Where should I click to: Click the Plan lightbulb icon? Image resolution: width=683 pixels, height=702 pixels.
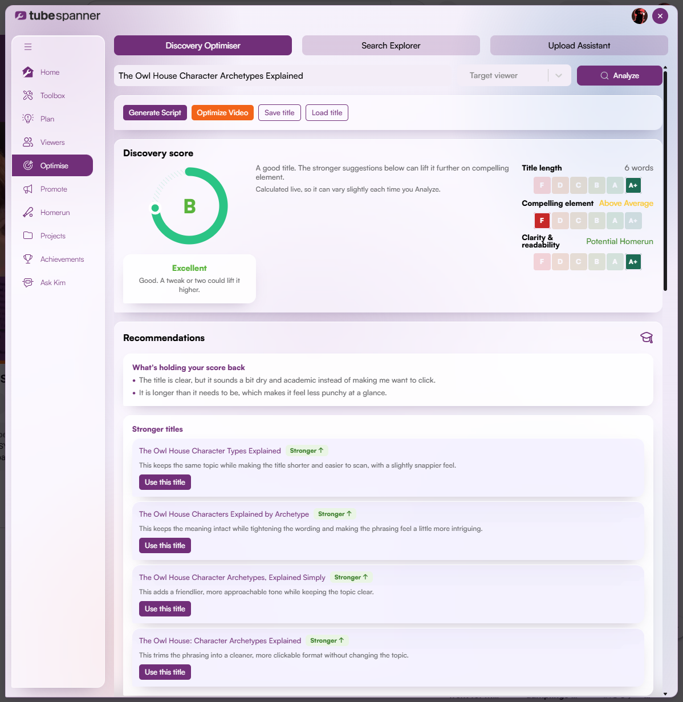click(28, 119)
